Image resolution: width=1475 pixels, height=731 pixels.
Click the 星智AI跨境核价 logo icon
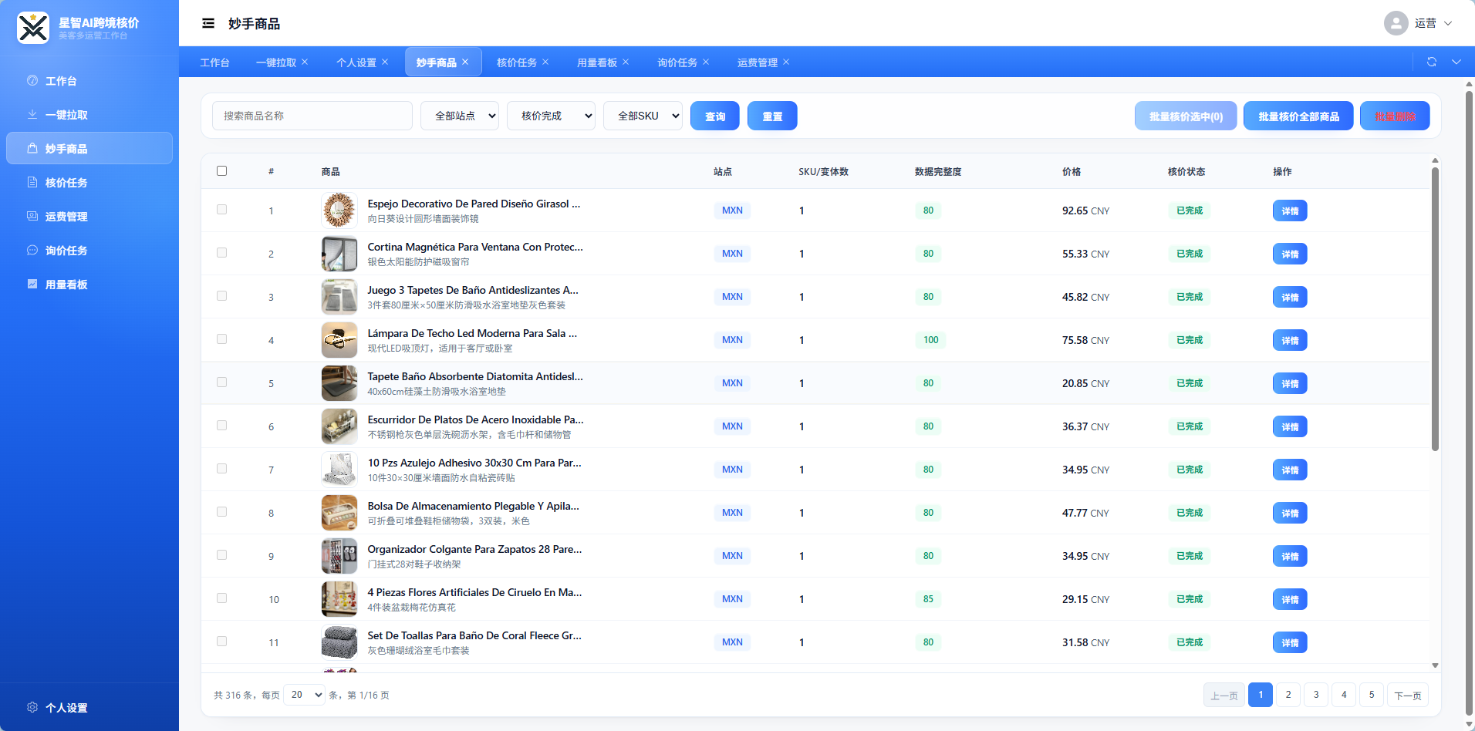point(33,28)
